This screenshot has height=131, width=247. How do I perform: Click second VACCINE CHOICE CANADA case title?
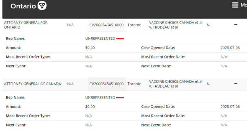pyautogui.click(x=176, y=84)
